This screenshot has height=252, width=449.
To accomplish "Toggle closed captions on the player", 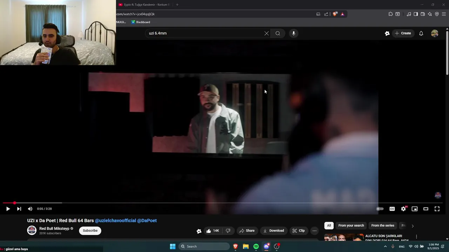I will coord(392,209).
